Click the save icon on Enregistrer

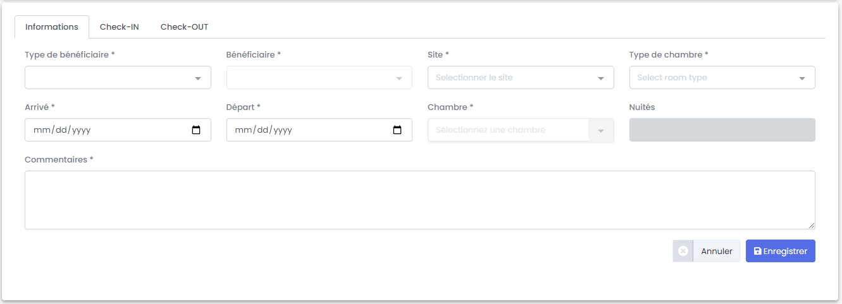757,251
